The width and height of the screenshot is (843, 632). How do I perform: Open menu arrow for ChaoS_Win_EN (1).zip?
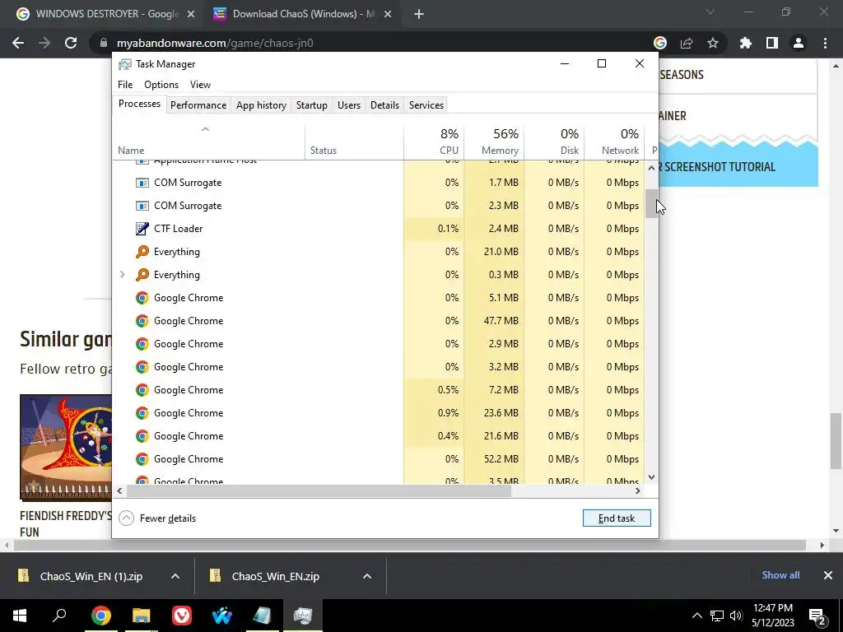point(175,576)
